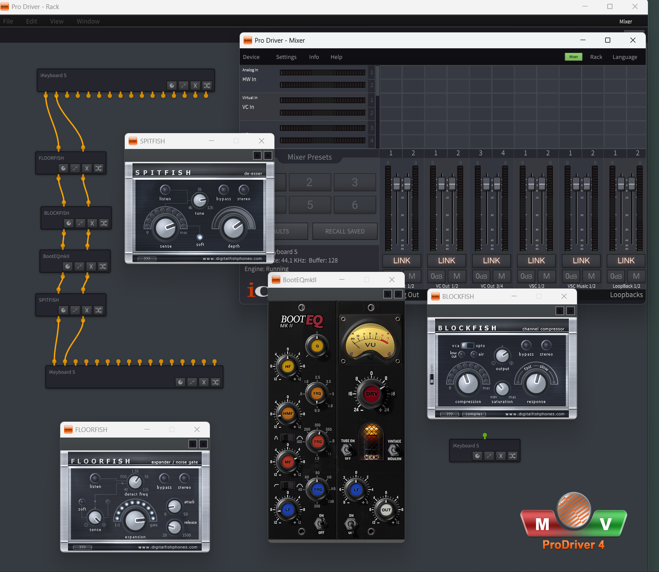Click the OUT knob in BootEQ
Image resolution: width=659 pixels, height=572 pixels.
(x=386, y=510)
